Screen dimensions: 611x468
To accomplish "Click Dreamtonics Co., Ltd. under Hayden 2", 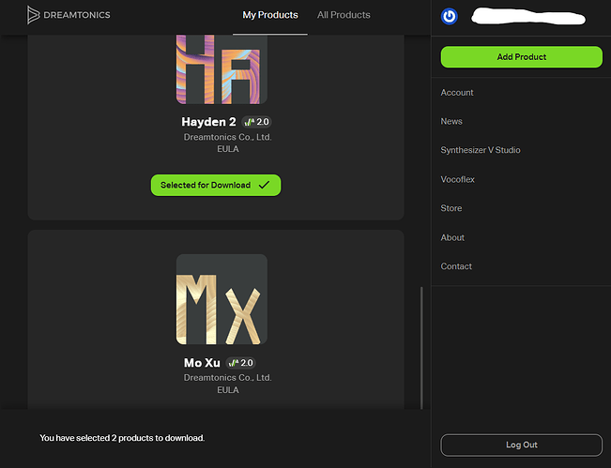I will (227, 137).
